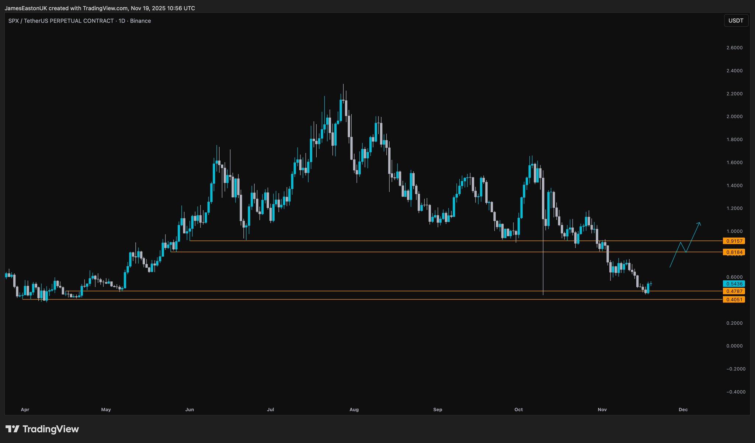The image size is (755, 443).
Task: Click the 2.6000 price scale label
Action: point(734,48)
